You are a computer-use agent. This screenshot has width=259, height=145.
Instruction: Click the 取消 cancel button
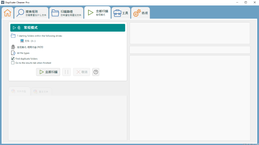[x=81, y=72]
